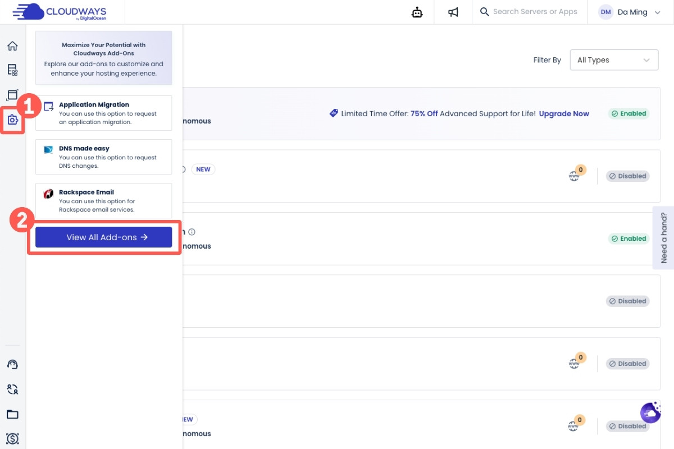This screenshot has width=674, height=449.
Task: Expand the All Types filter dropdown
Action: click(613, 60)
